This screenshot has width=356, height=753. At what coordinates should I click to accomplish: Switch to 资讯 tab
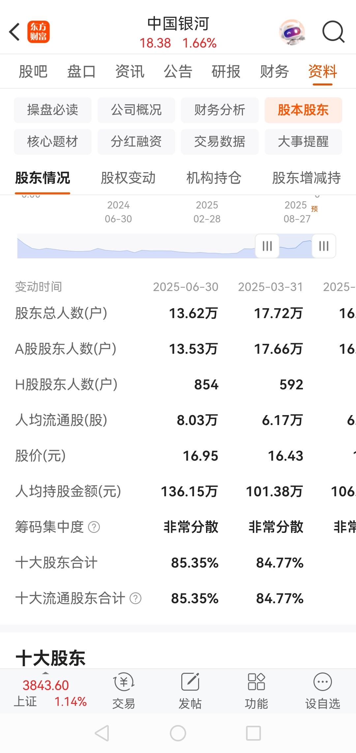[130, 72]
